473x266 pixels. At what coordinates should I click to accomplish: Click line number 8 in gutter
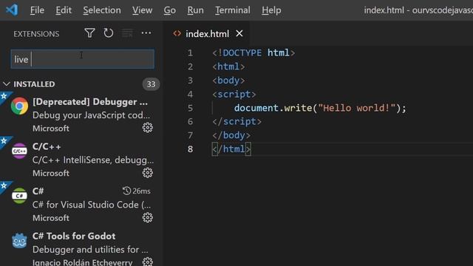pyautogui.click(x=190, y=149)
